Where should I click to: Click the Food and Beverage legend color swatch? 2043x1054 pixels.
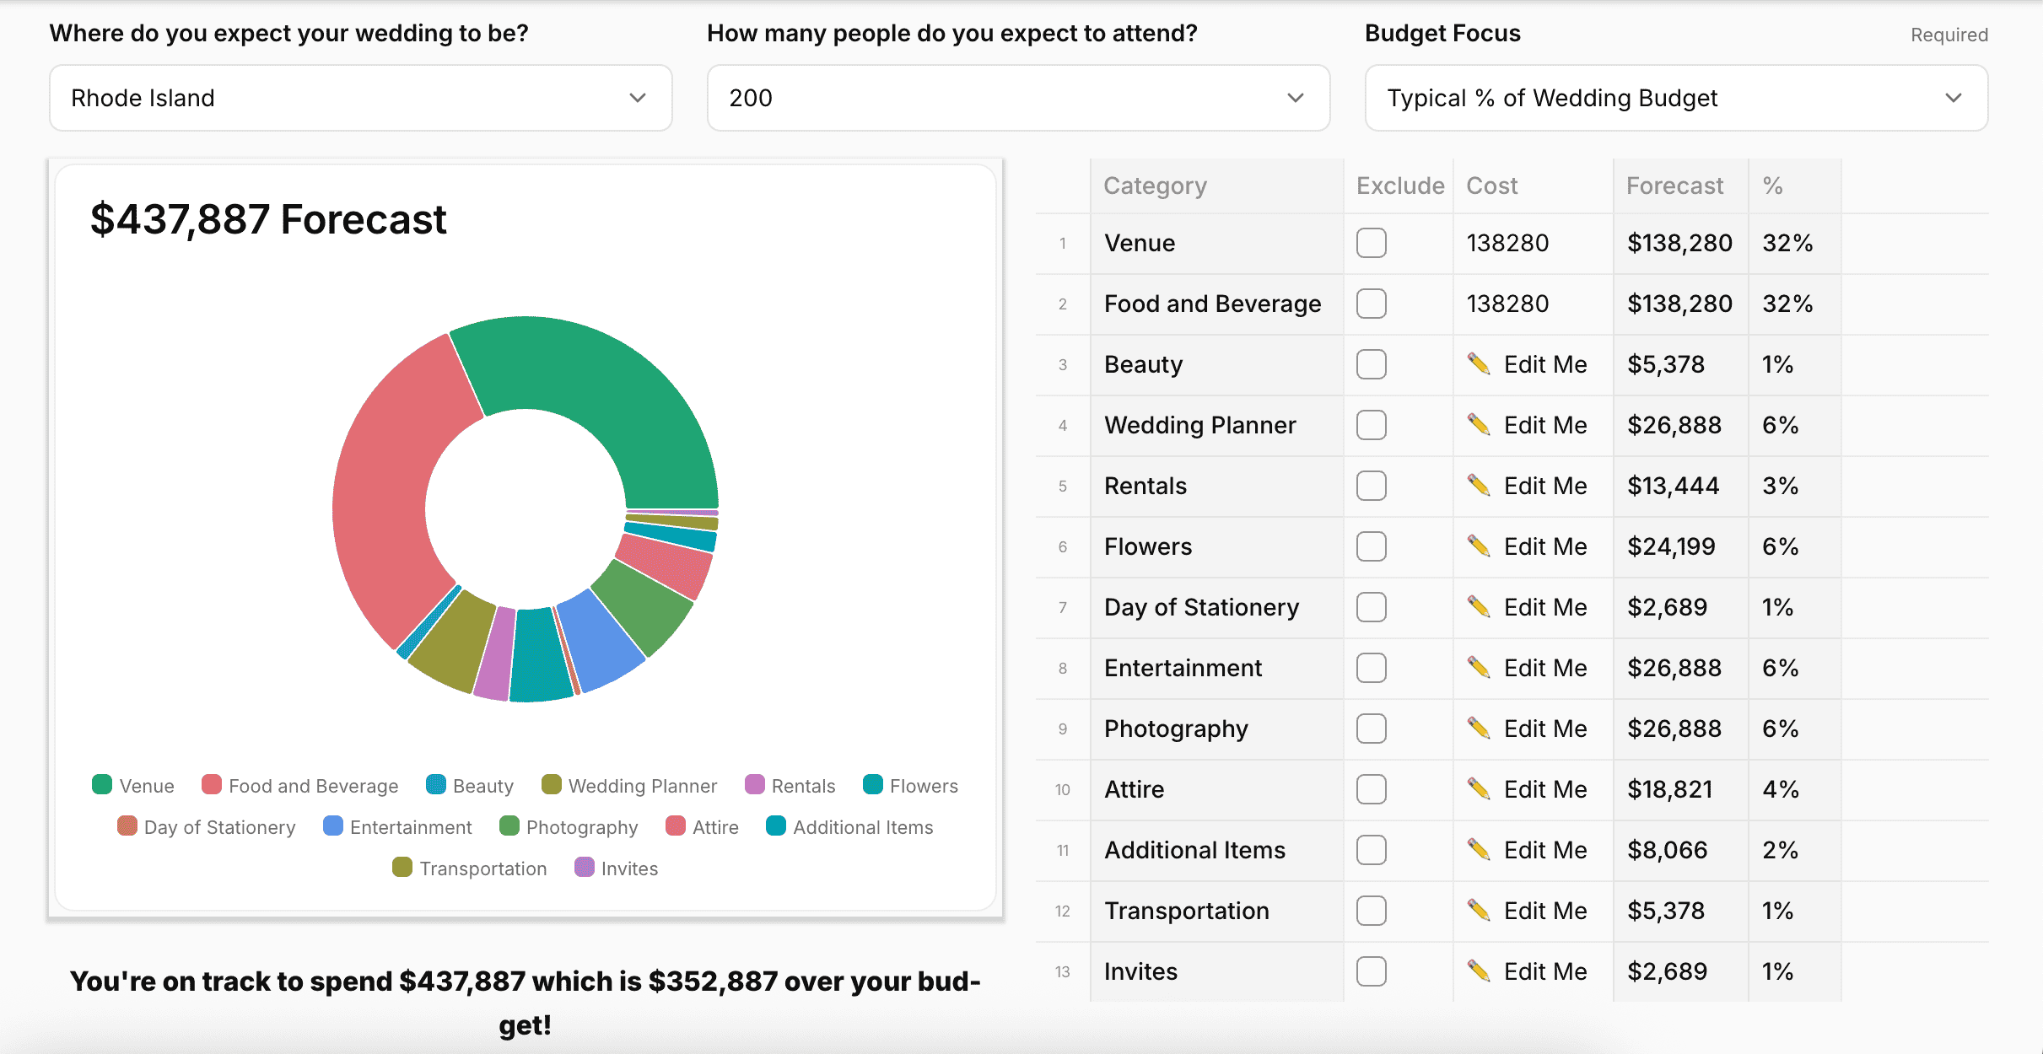pyautogui.click(x=212, y=785)
